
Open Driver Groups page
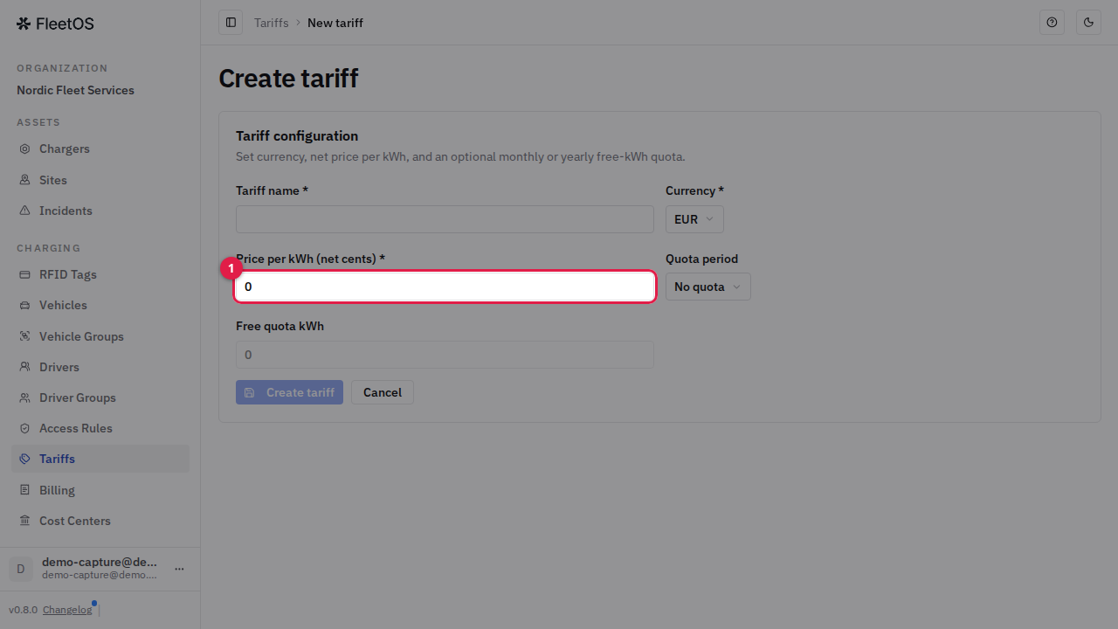100,397
